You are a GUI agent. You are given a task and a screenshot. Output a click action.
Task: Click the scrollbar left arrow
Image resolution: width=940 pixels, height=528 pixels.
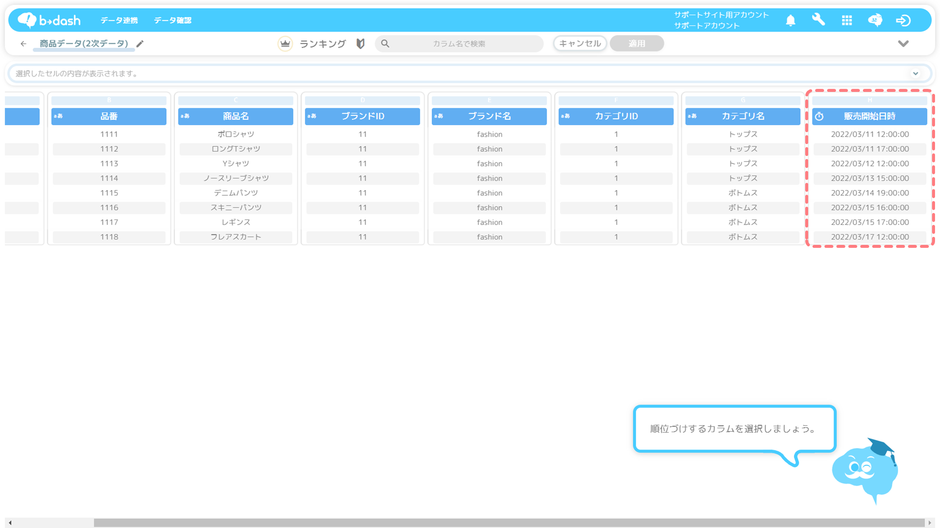[x=10, y=523]
